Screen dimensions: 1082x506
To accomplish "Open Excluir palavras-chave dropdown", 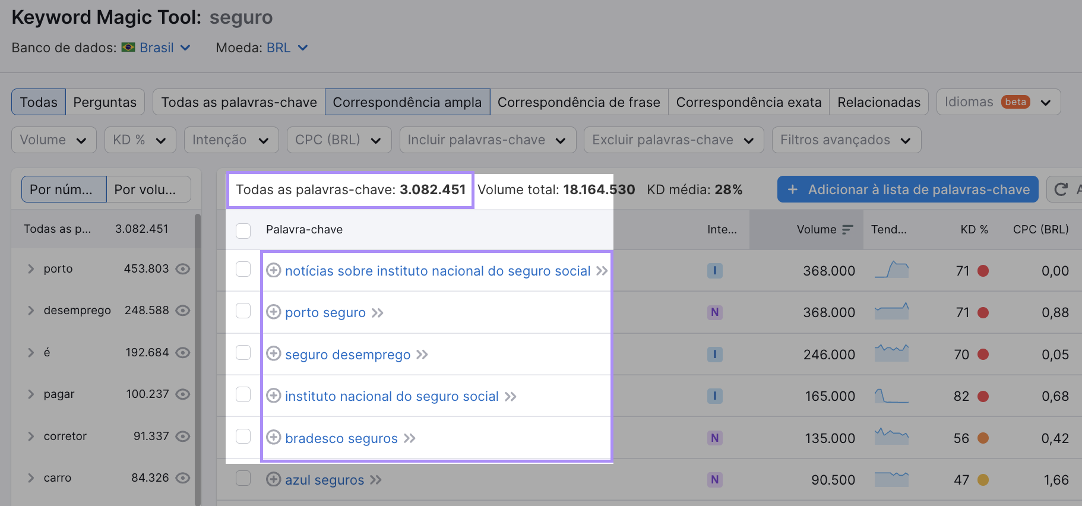I will click(673, 140).
